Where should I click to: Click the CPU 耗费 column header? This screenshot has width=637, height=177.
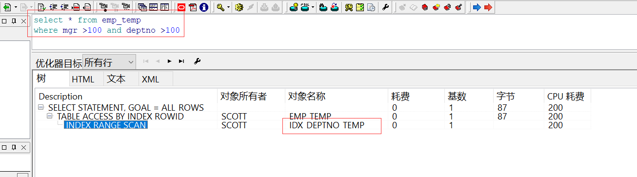tap(567, 97)
